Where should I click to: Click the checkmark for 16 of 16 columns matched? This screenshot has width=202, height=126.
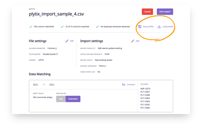(x=62, y=27)
